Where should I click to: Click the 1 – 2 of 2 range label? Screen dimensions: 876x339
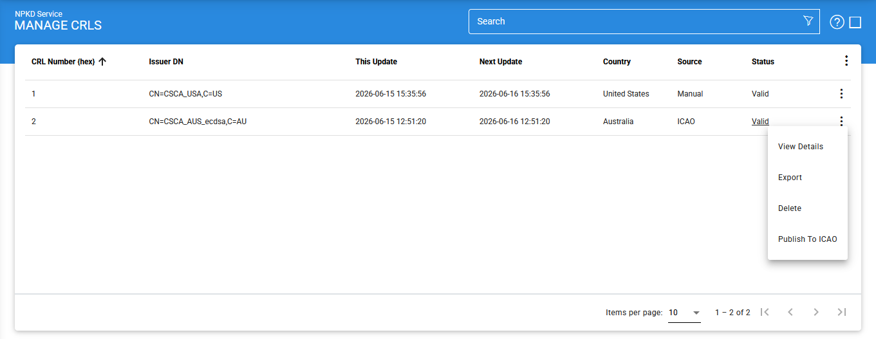click(x=732, y=313)
